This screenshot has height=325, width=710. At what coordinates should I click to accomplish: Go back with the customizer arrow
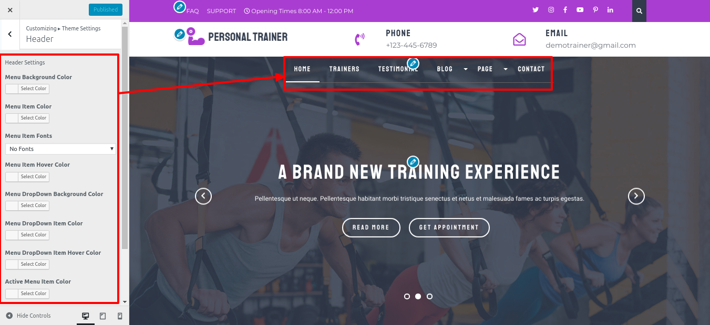tap(10, 34)
